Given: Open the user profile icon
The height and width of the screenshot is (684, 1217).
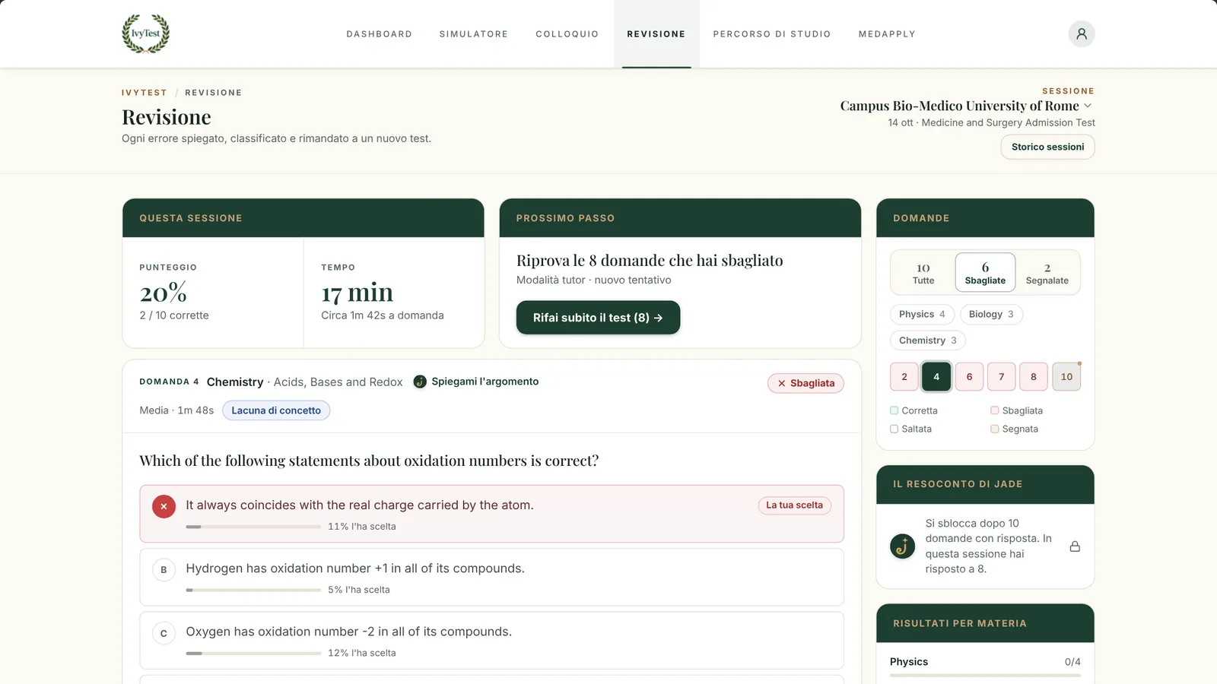Looking at the screenshot, I should 1081,33.
